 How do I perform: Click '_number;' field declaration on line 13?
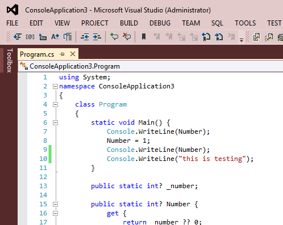click(x=182, y=186)
